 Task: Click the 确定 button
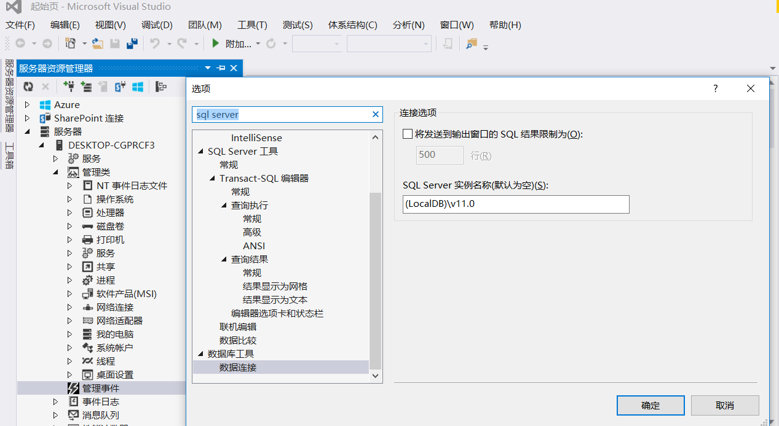click(650, 406)
